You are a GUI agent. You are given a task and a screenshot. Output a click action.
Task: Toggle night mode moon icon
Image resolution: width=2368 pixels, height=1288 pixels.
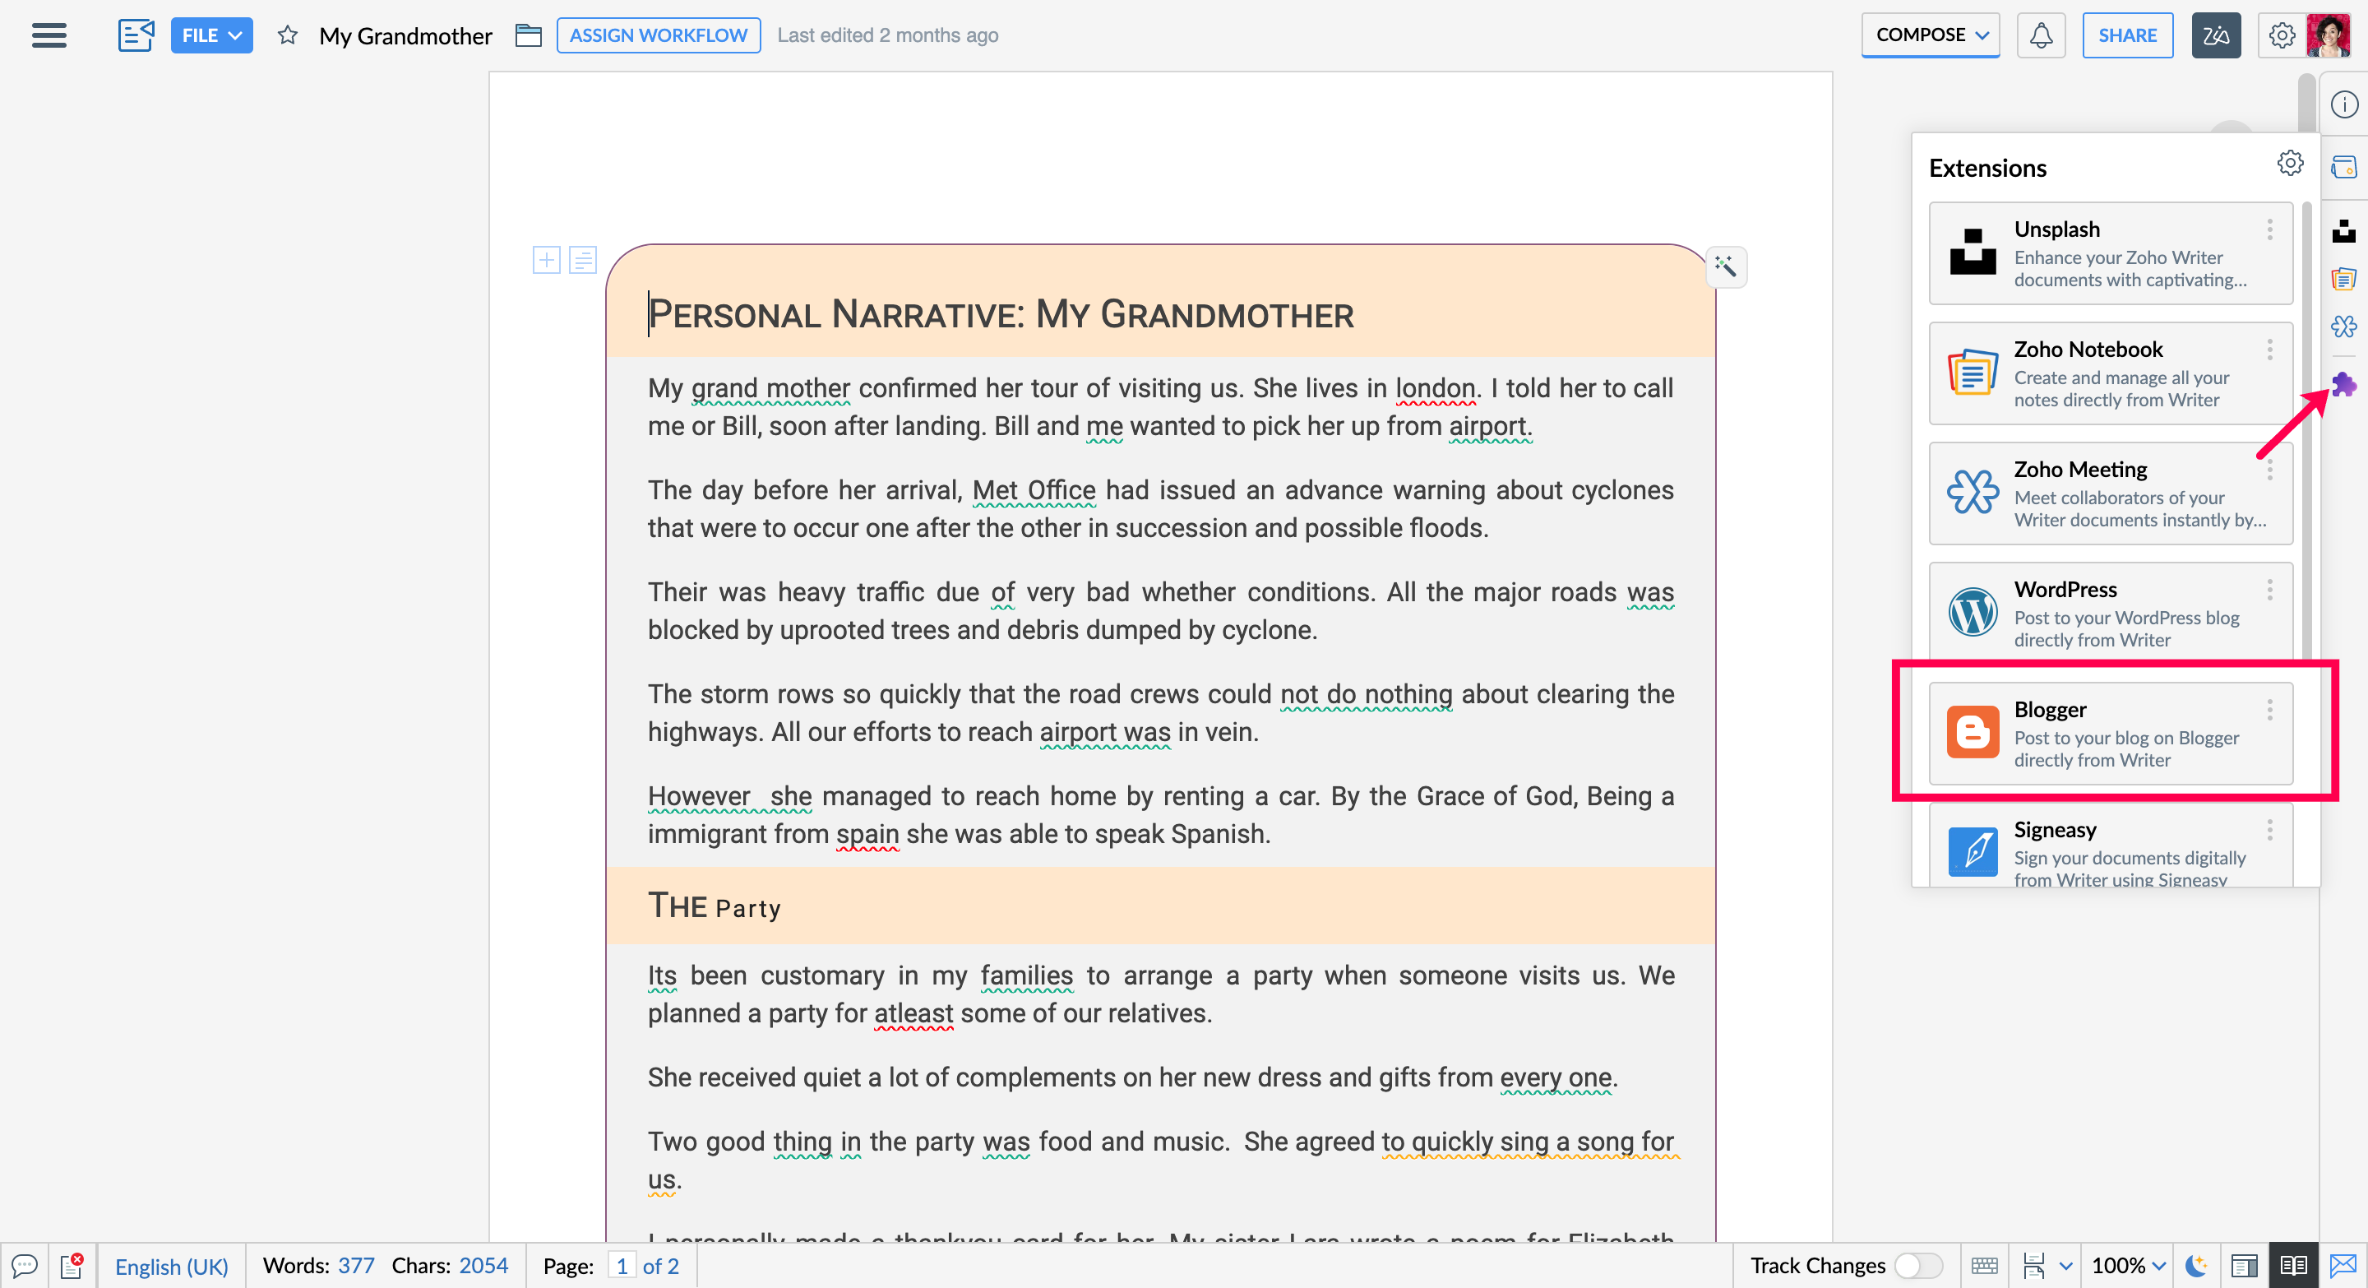2196,1266
